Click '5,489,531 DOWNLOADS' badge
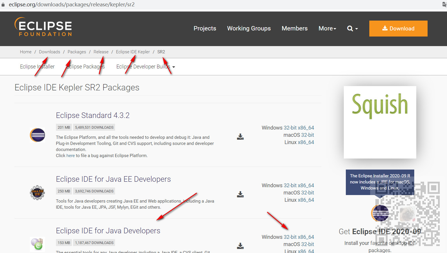447x253 pixels. (x=94, y=127)
